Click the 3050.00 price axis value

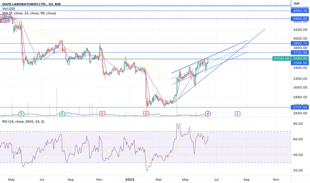pos(300,88)
